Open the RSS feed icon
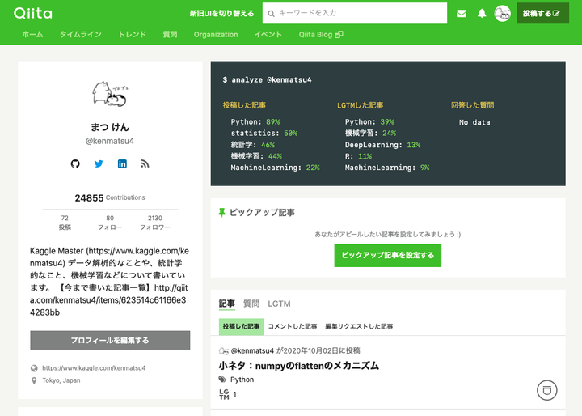The image size is (582, 416). [x=145, y=163]
